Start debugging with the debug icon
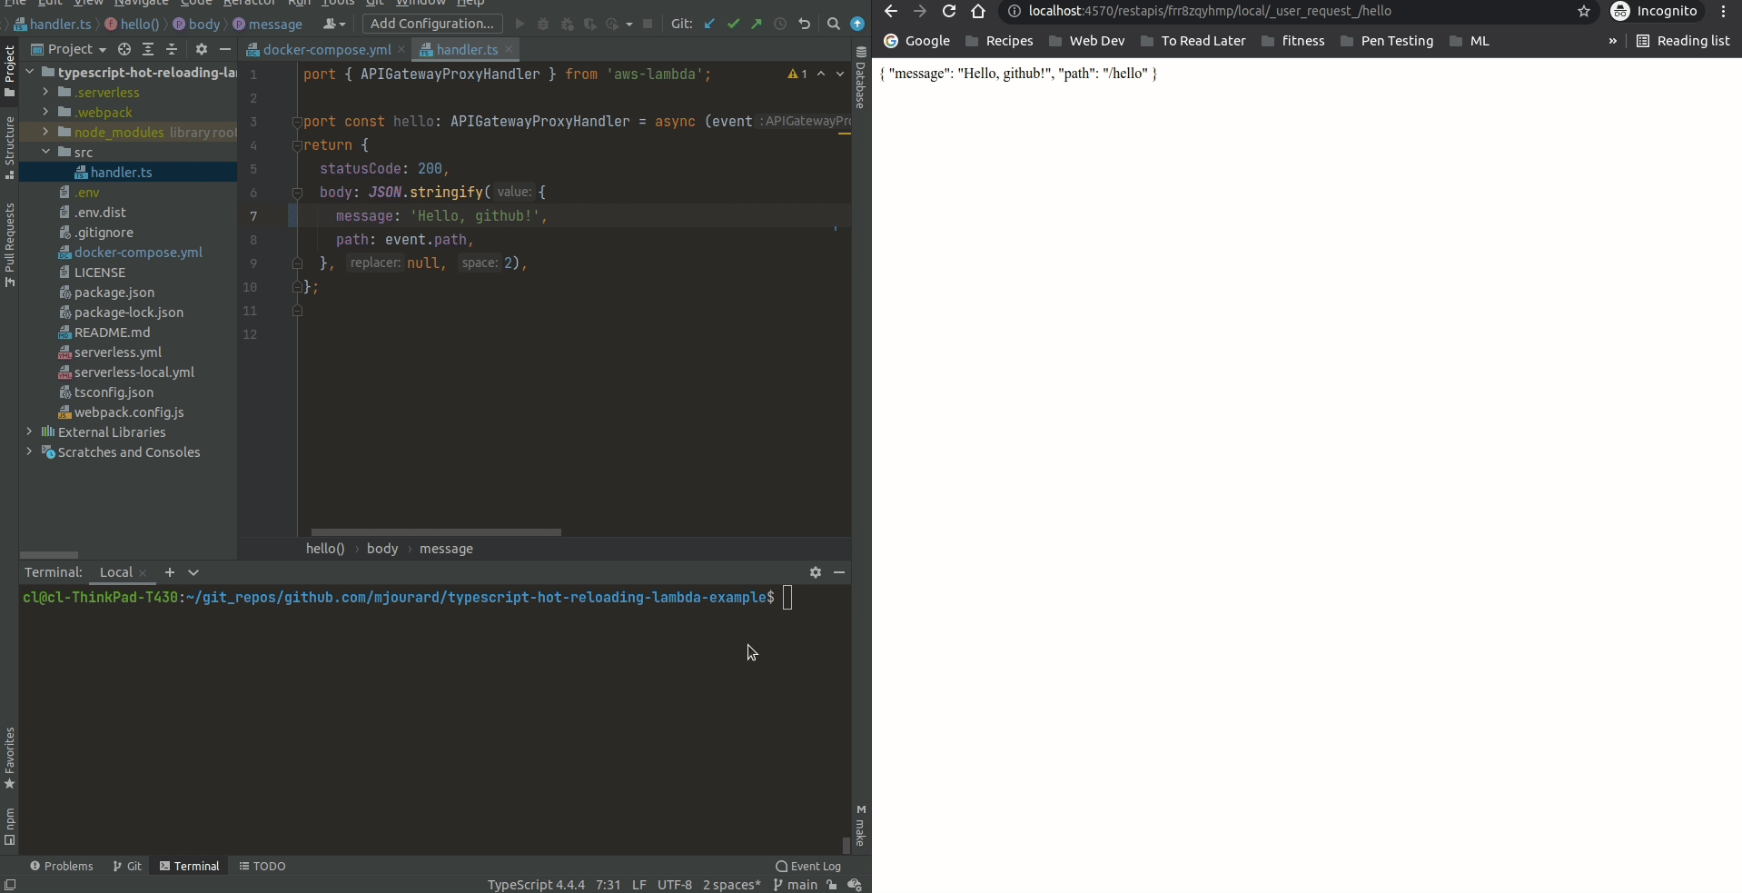 (x=542, y=25)
